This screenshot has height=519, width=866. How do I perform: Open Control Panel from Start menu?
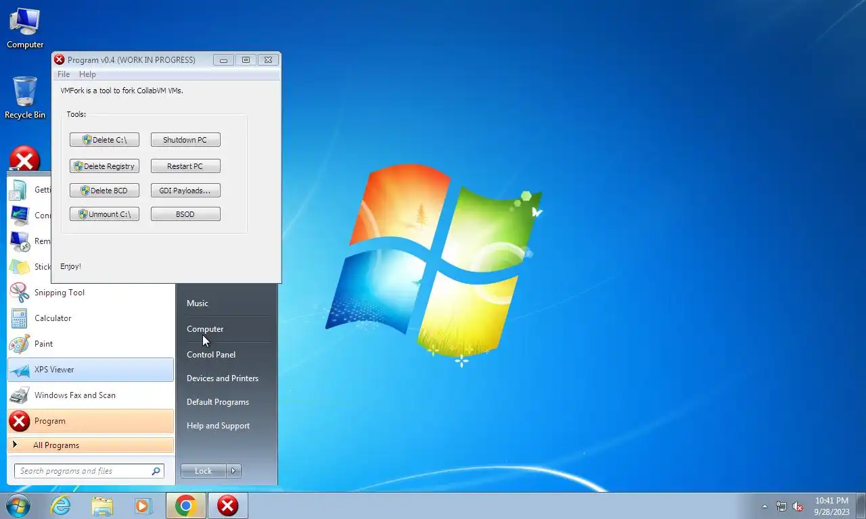tap(211, 355)
